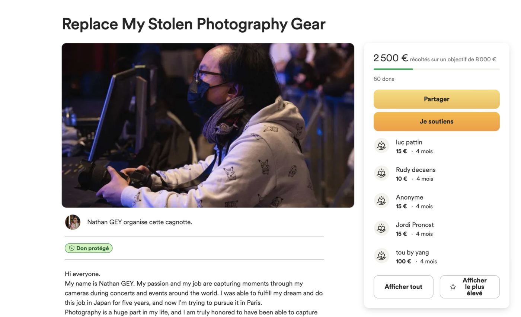Click the luc pattin donor name
521x317 pixels.
click(x=409, y=142)
